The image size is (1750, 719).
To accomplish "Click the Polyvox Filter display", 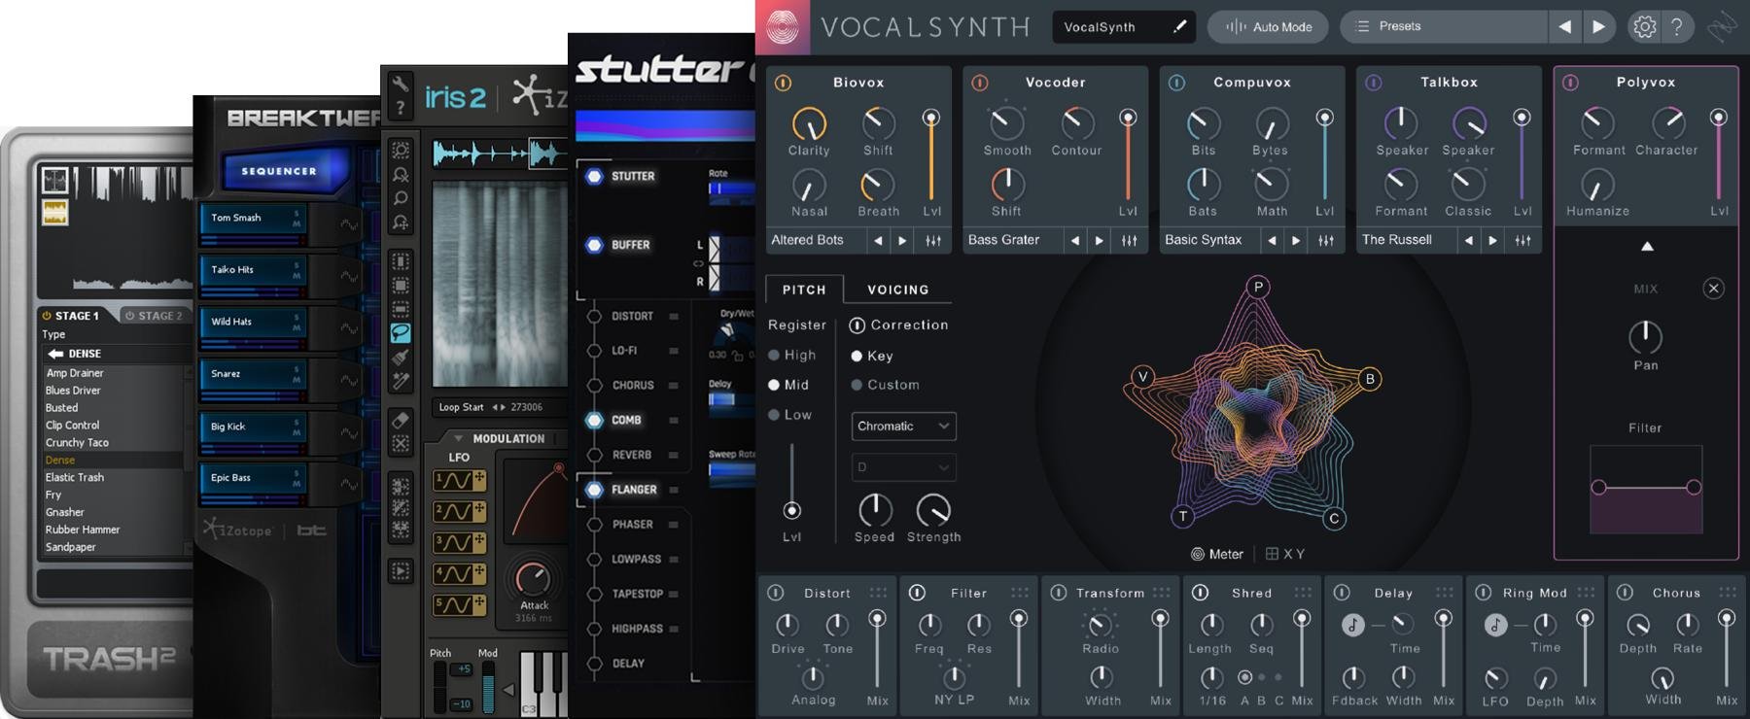I will pyautogui.click(x=1646, y=489).
